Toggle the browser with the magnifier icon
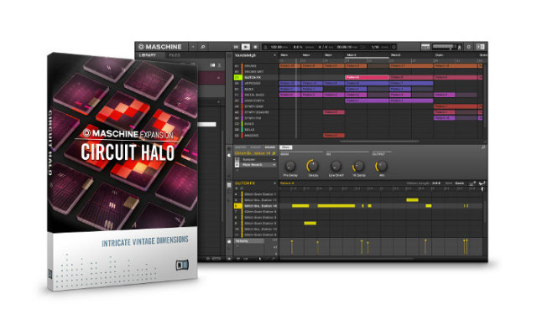 pyautogui.click(x=203, y=47)
